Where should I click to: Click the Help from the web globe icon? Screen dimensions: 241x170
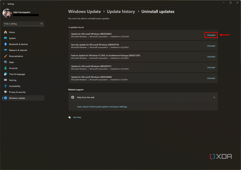click(x=72, y=97)
